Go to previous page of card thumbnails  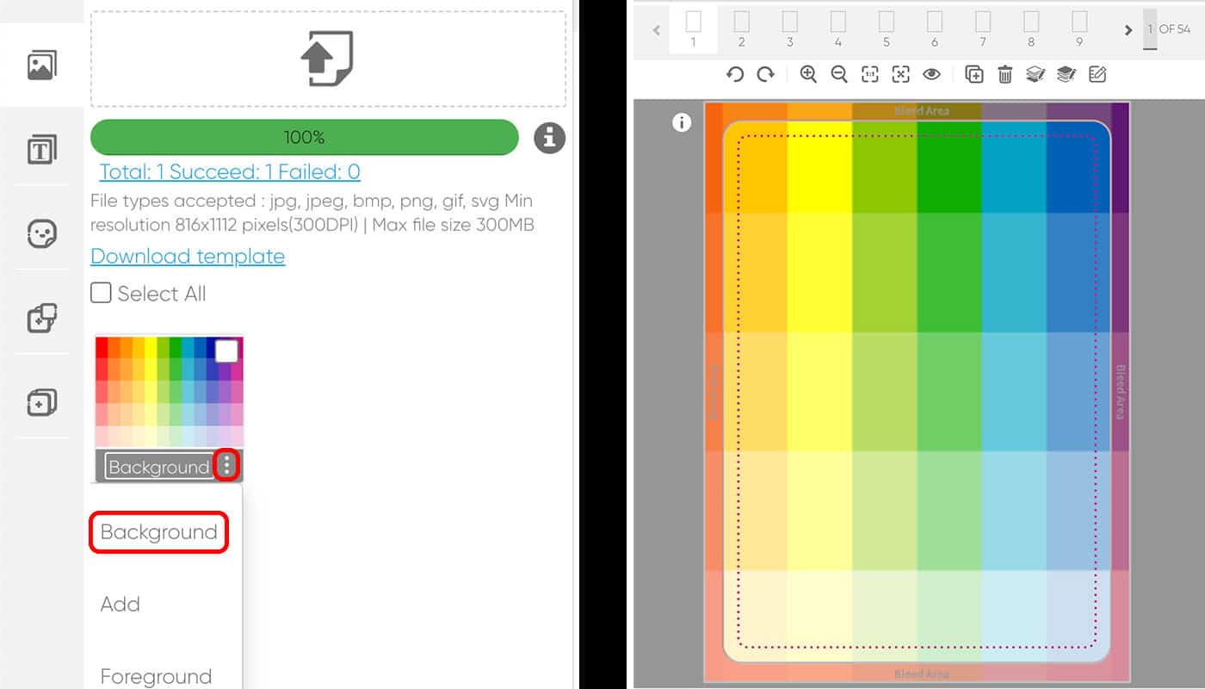point(657,30)
